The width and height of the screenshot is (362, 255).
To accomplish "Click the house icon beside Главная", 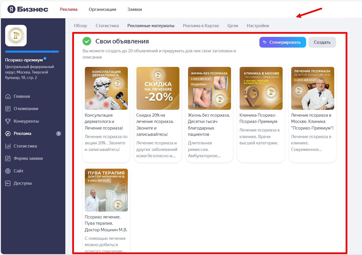I will [8, 96].
